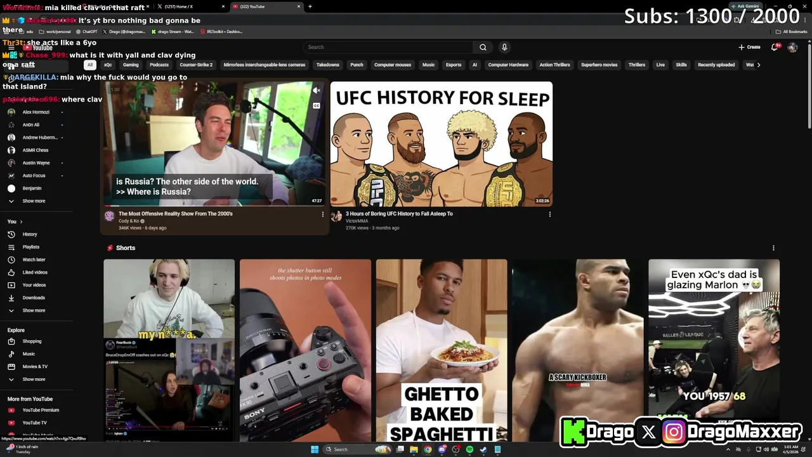Open the Shorts shelf three-dot menu

773,248
